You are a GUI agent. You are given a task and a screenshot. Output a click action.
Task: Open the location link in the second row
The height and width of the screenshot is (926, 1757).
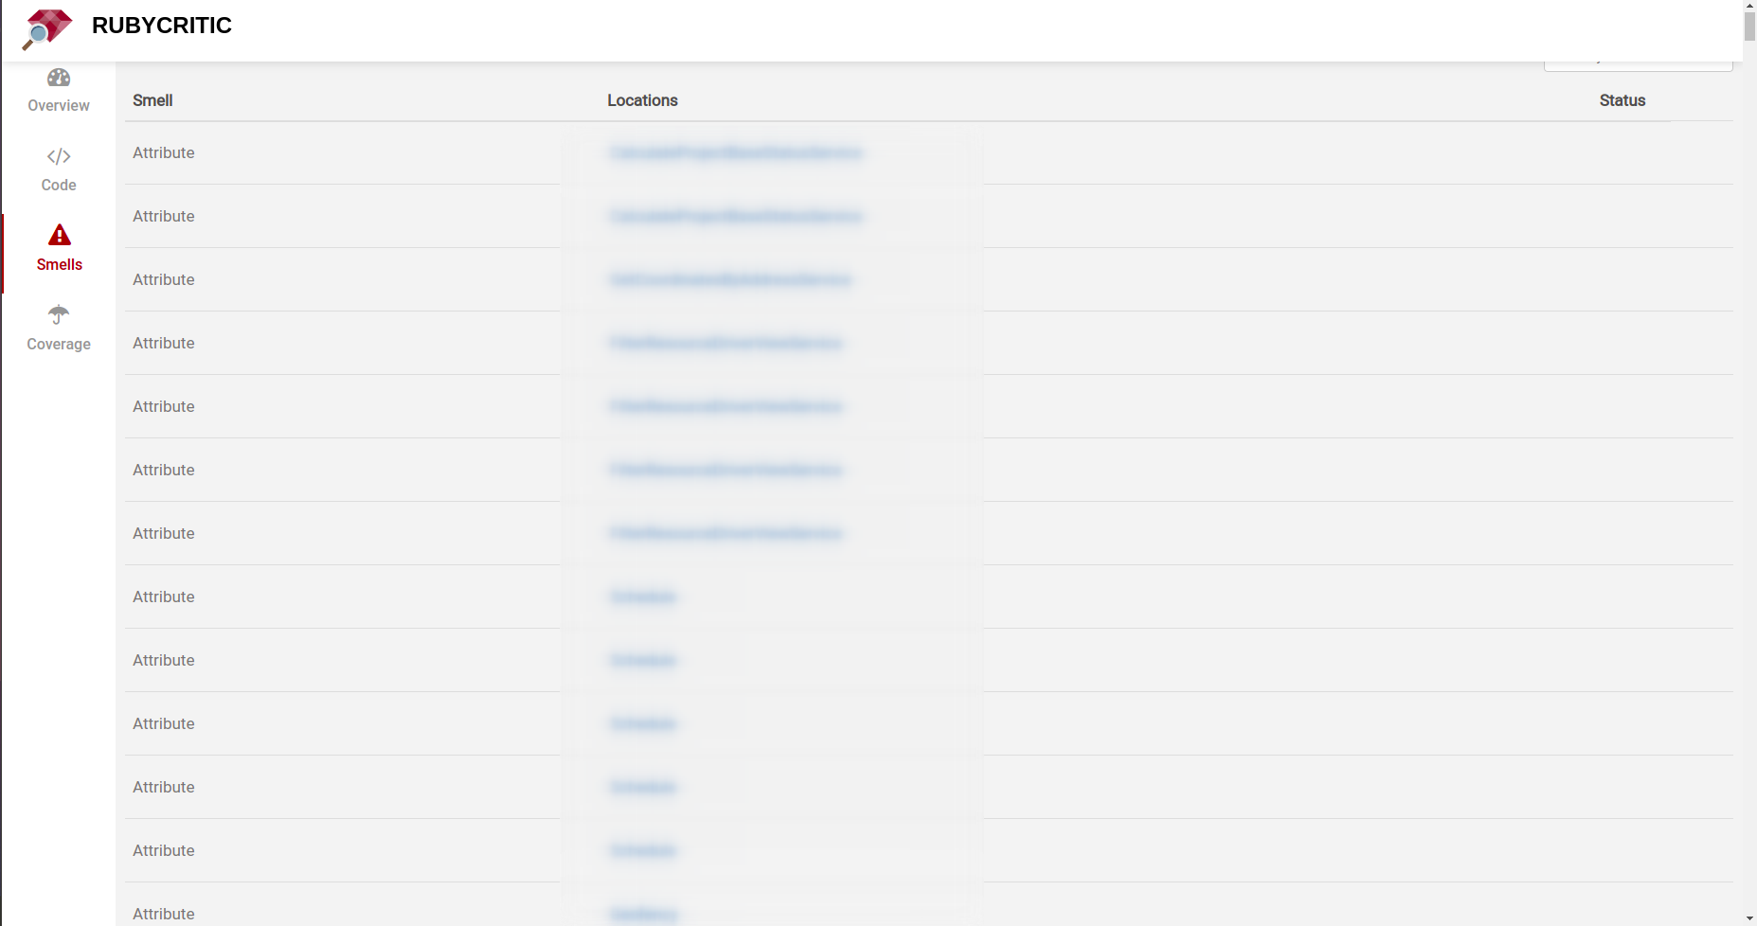pyautogui.click(x=735, y=216)
